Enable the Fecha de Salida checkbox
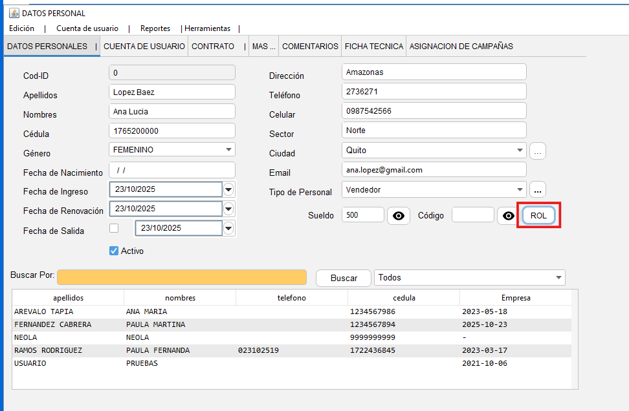This screenshot has width=629, height=411. coord(115,228)
